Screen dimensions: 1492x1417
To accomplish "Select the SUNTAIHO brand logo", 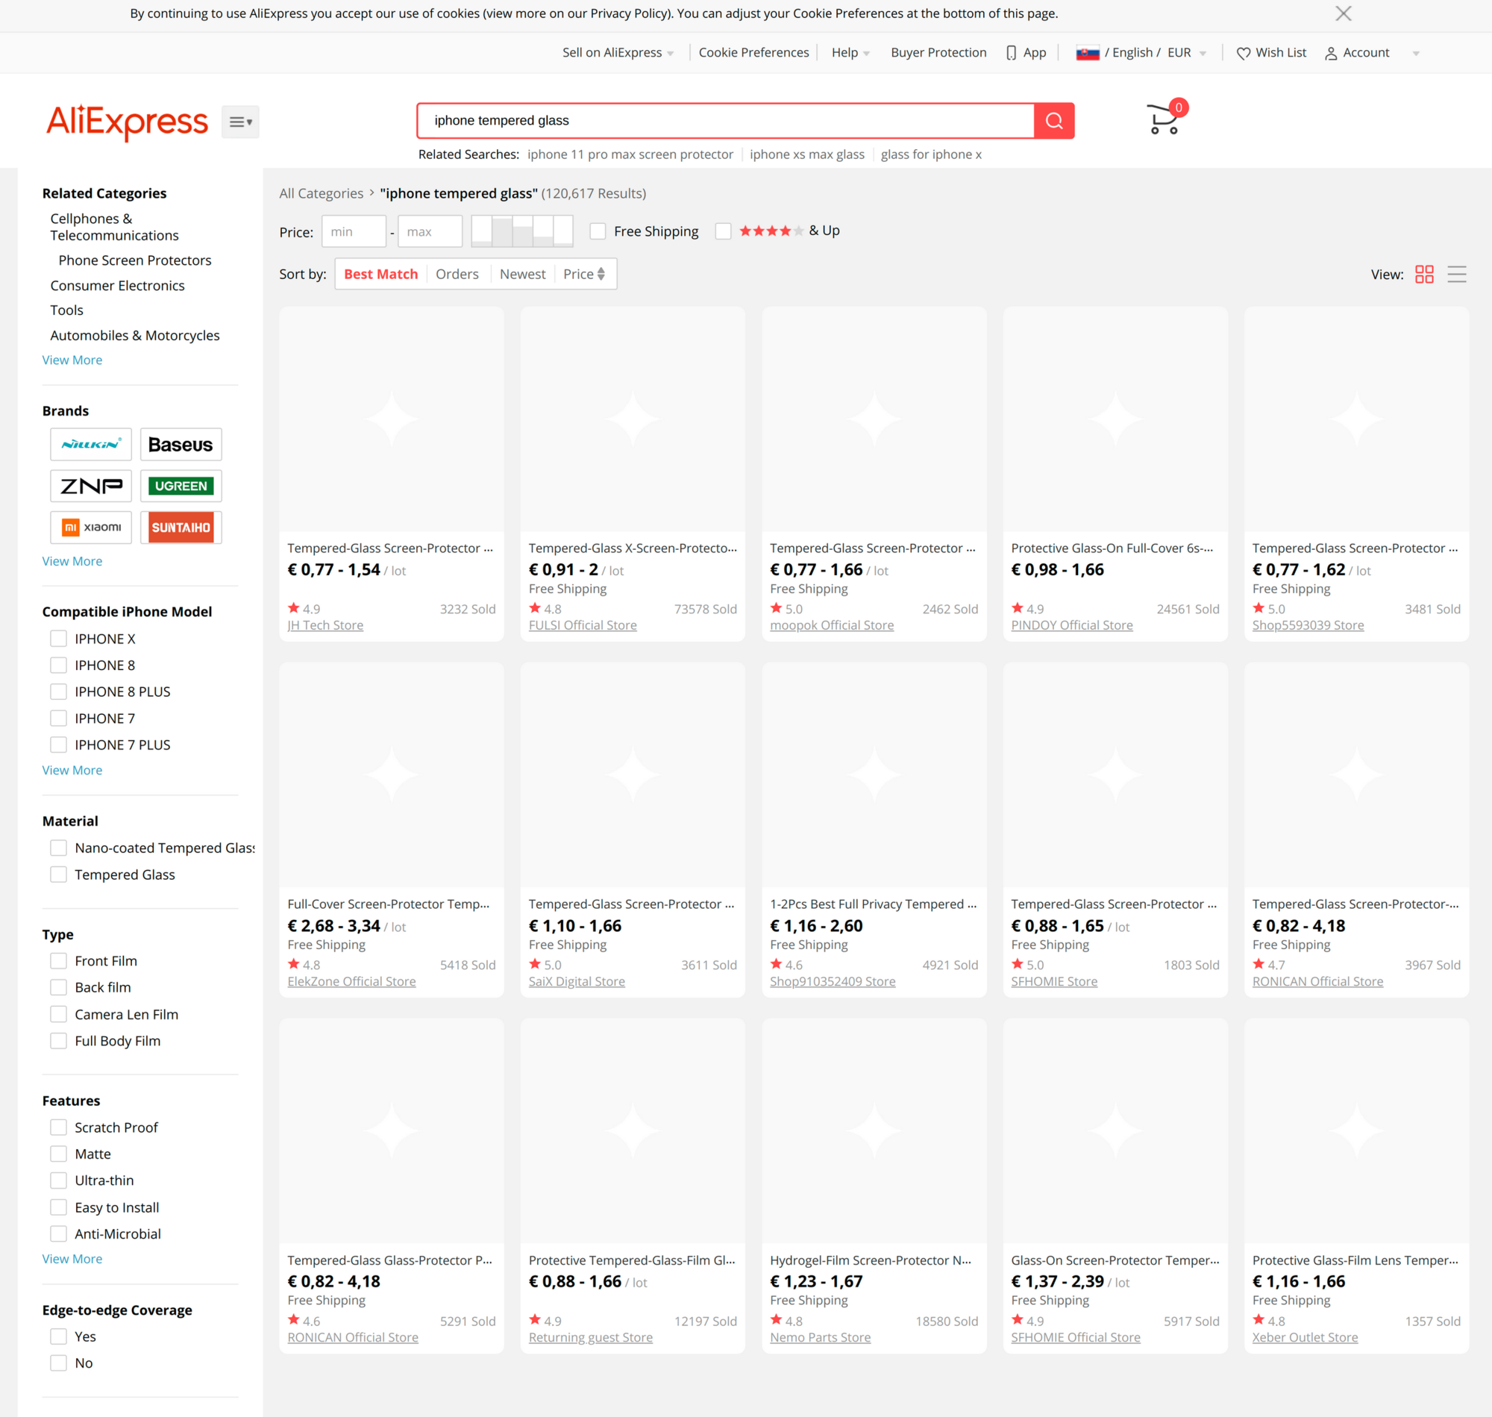I will [181, 528].
